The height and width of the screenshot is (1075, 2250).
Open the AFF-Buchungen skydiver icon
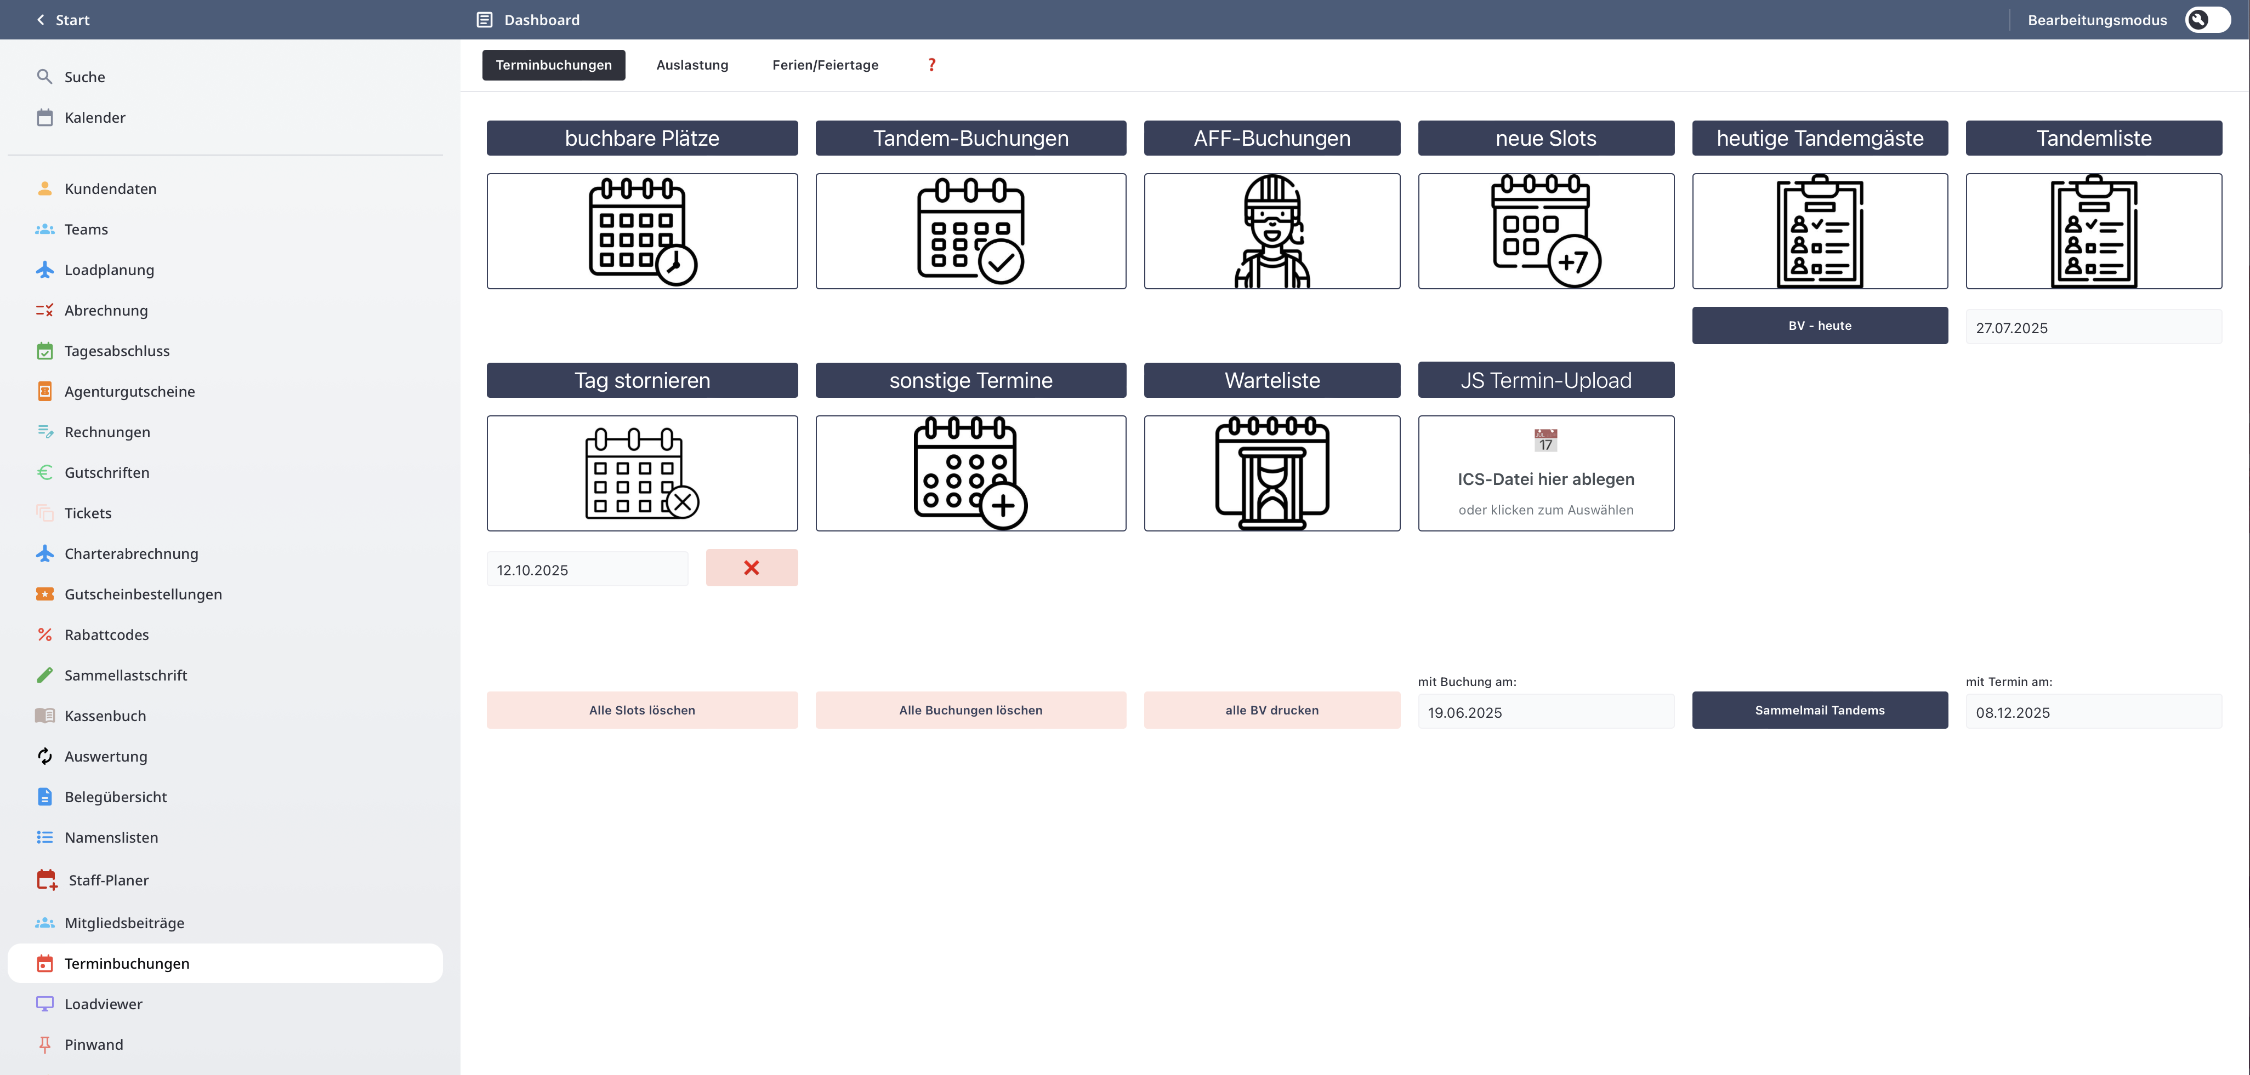[x=1272, y=231]
